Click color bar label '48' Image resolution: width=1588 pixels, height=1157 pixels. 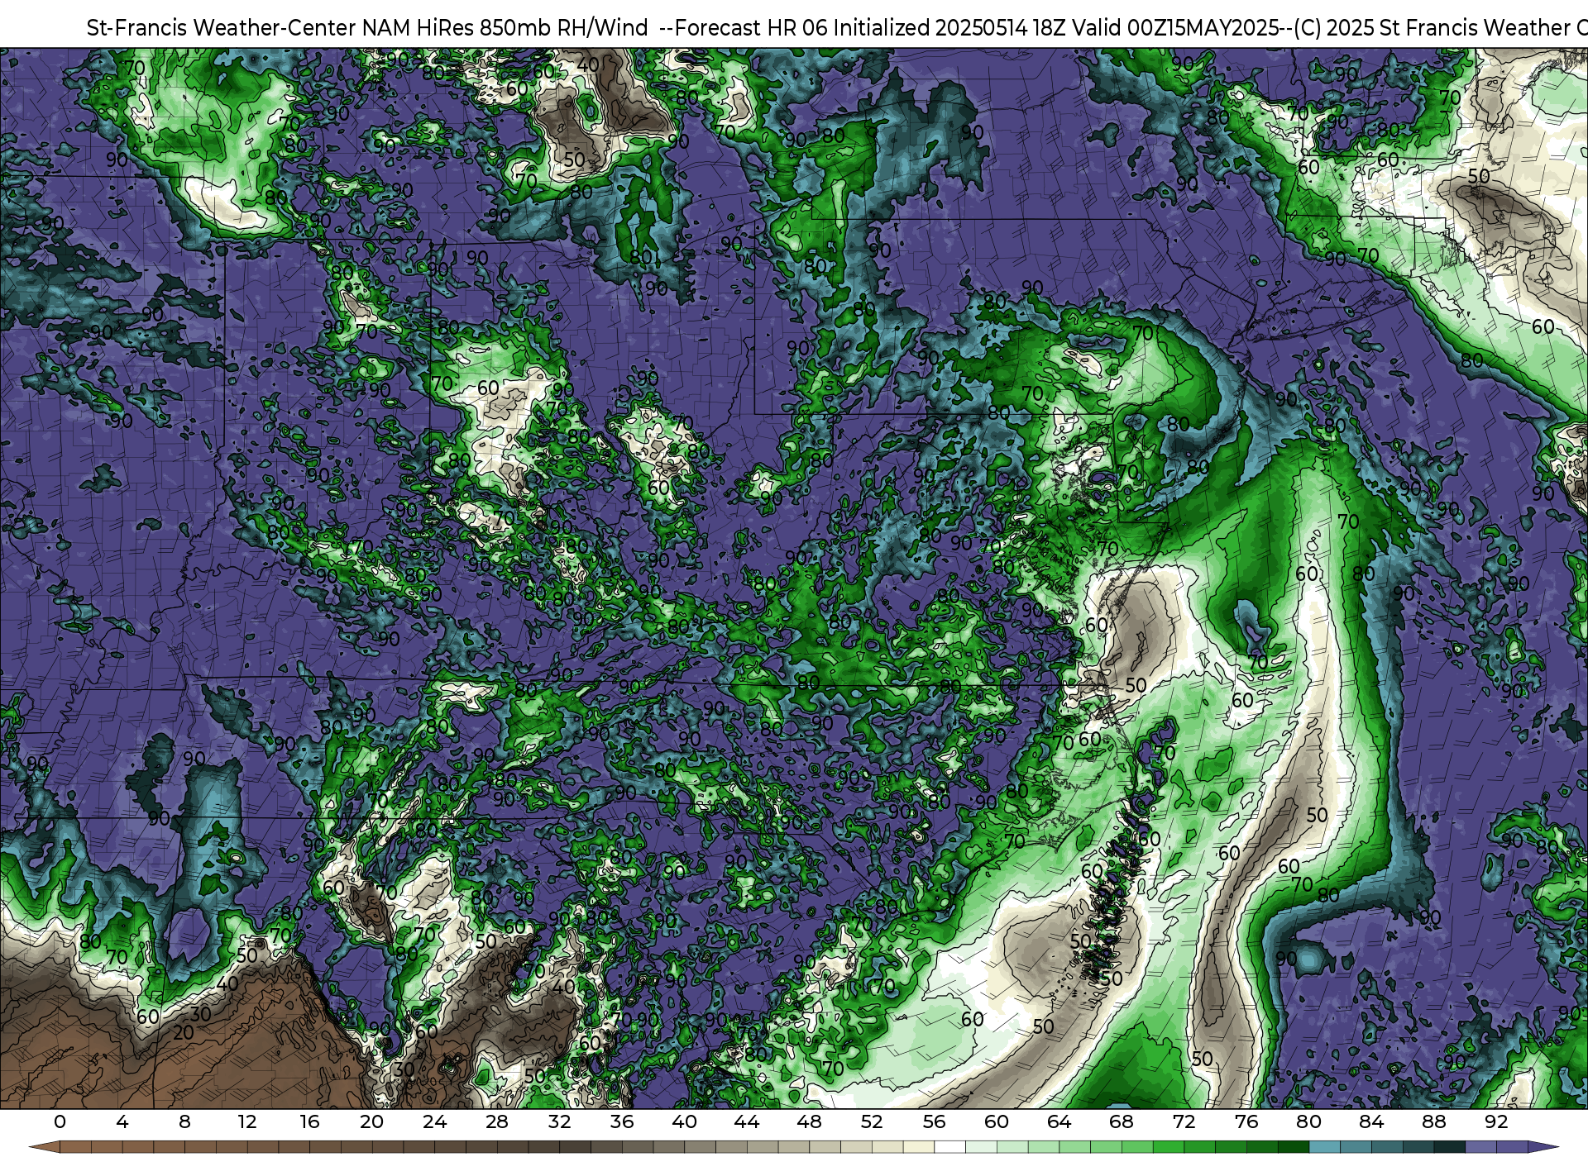809,1121
